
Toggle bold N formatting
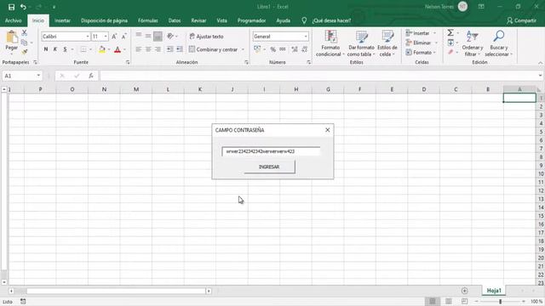click(x=46, y=49)
